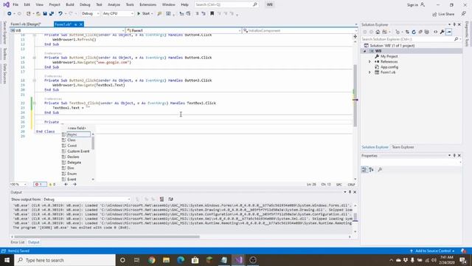Pin the Properties panel
Image resolution: width=472 pixels, height=266 pixels.
coord(454,155)
